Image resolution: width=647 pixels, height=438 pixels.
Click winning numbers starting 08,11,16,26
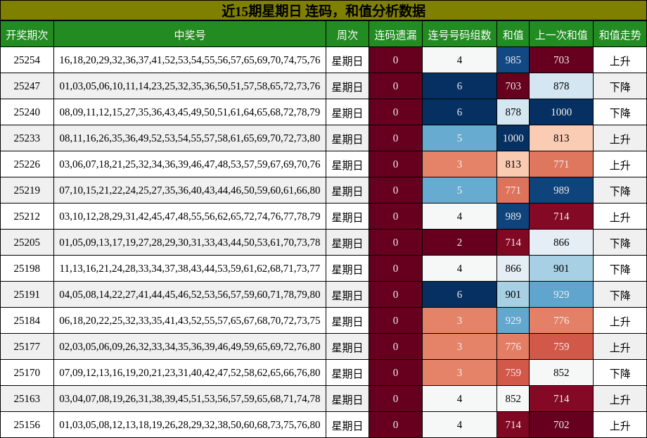pyautogui.click(x=190, y=138)
